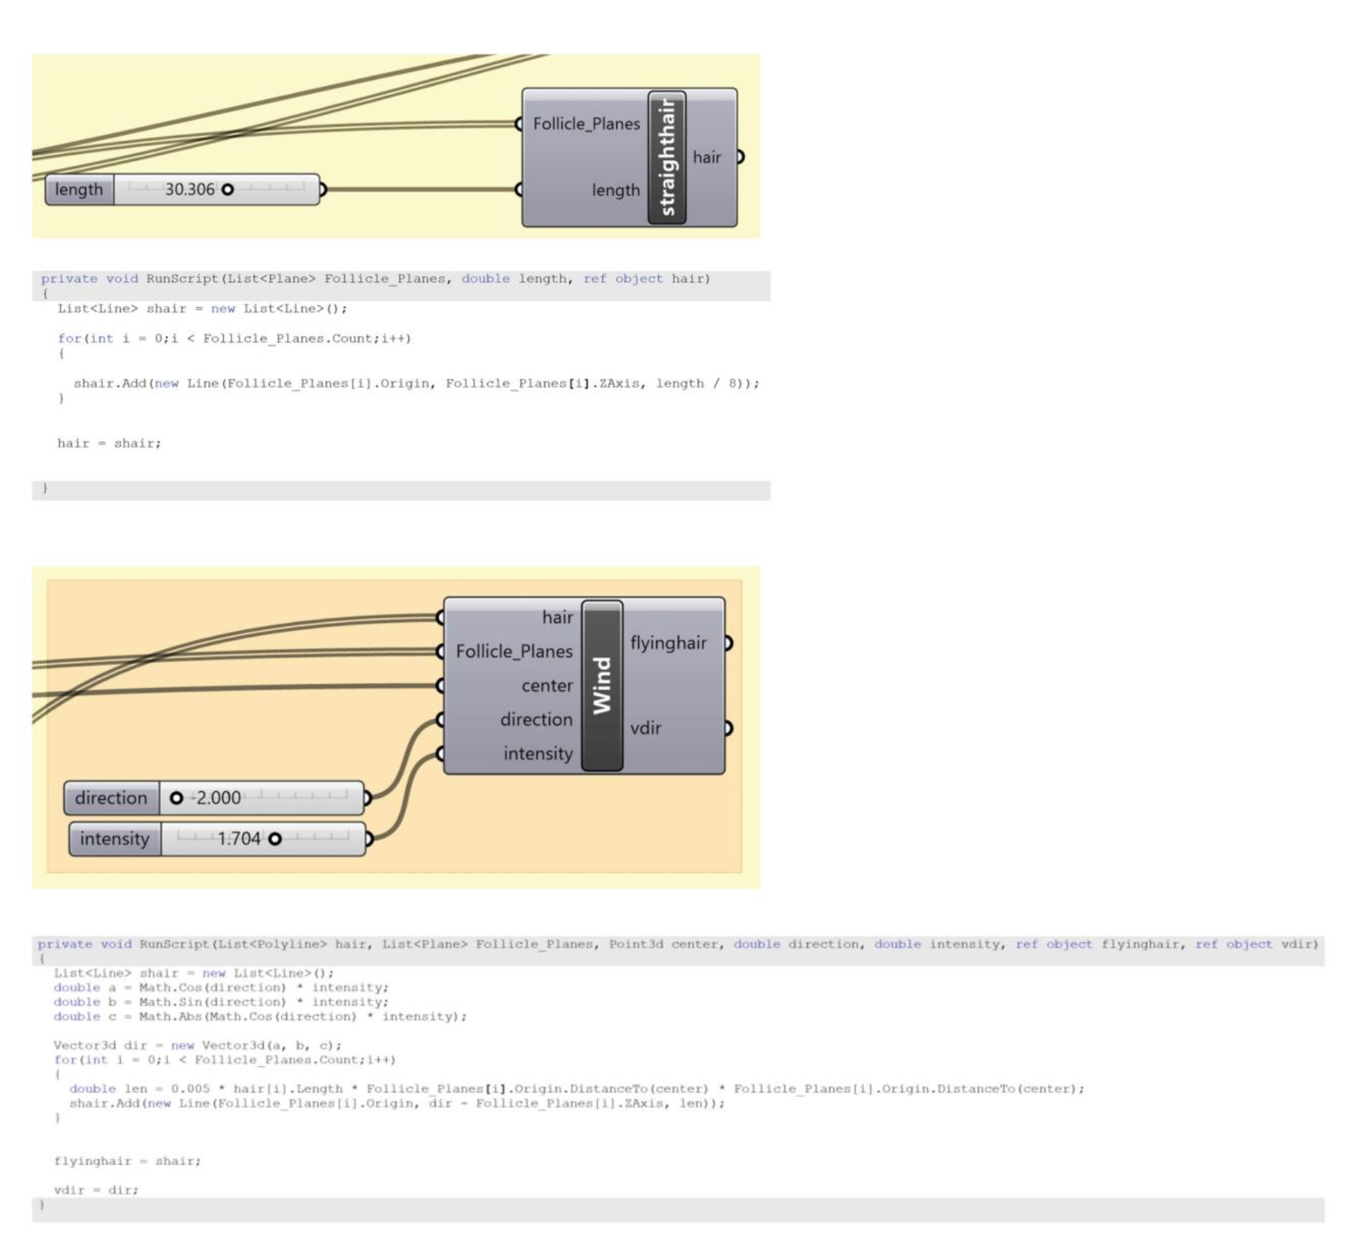This screenshot has width=1351, height=1259.
Task: Click the 'shair.Add(... dir - ... ZAxis, len));' line
Action: (x=397, y=1104)
